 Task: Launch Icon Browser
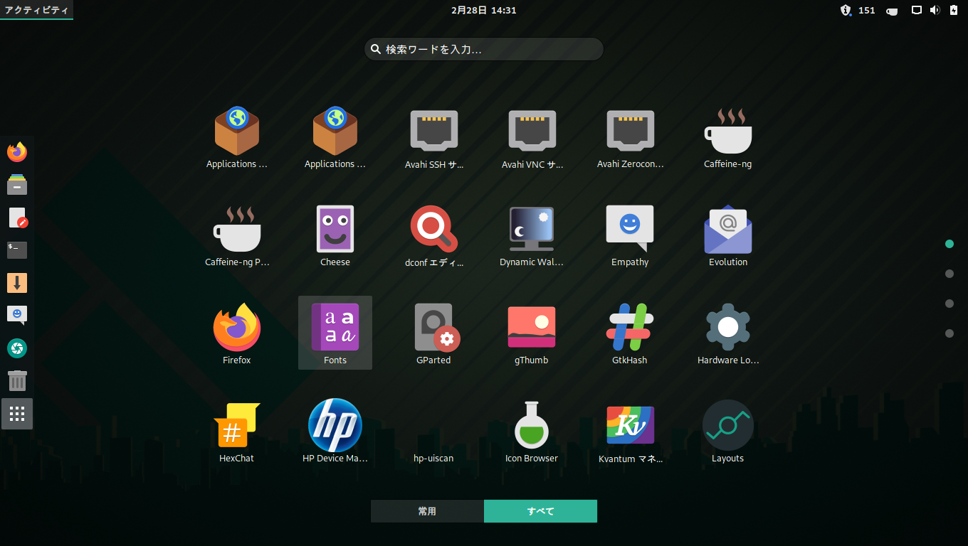pos(532,432)
